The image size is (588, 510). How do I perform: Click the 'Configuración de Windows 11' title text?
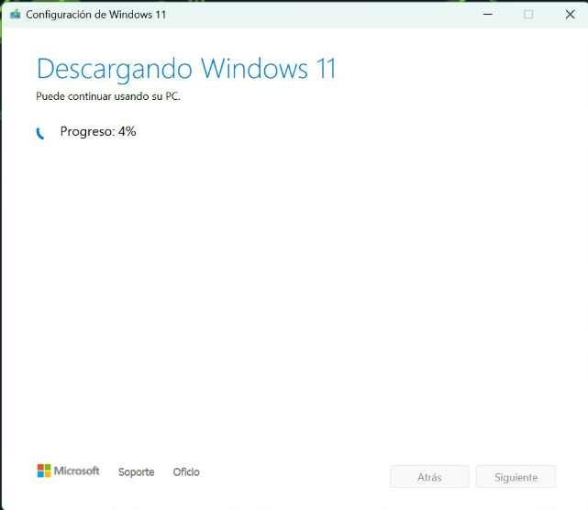[x=96, y=15]
